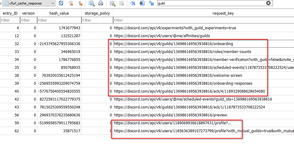Select the entry_ID cell with value 42
The width and height of the screenshot is (294, 145).
pos(10,99)
